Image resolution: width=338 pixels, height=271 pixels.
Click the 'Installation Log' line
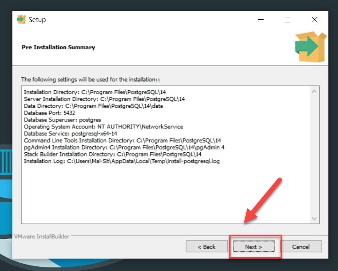tap(122, 161)
